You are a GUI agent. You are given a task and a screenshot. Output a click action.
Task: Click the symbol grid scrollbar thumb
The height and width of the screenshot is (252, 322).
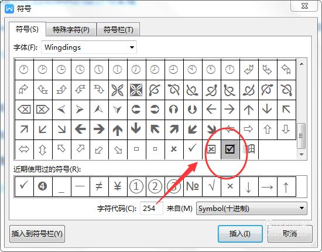302,135
